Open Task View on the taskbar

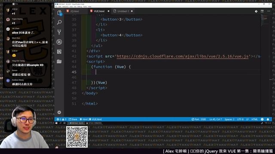pos(64,123)
